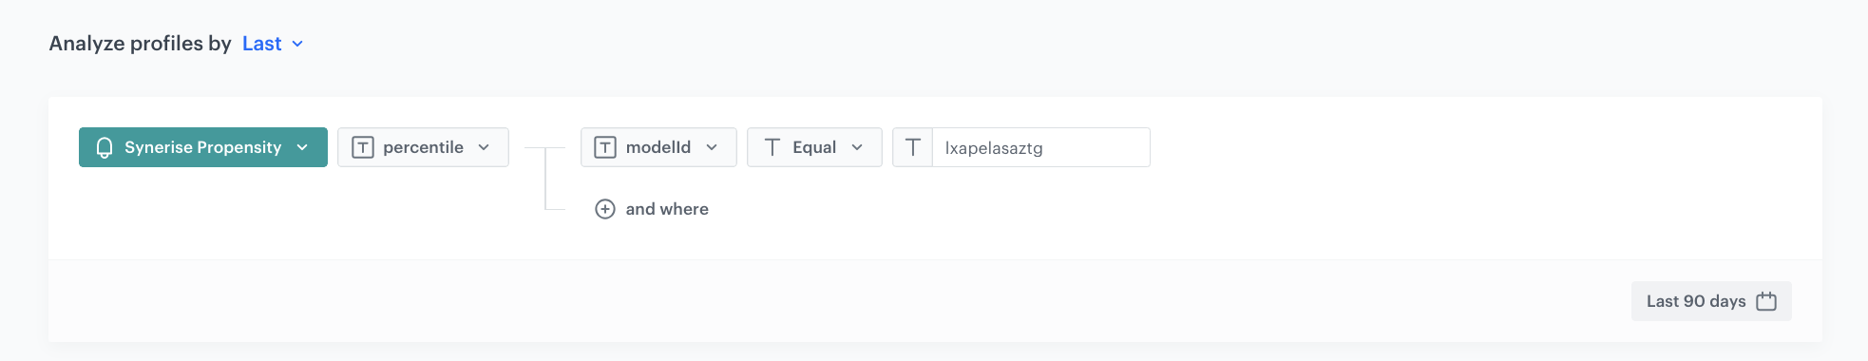Screen dimensions: 1868x361
Task: Click the chevron arrow beside Equal
Action: click(857, 147)
